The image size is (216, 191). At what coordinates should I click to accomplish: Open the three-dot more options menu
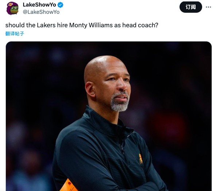pos(208,7)
